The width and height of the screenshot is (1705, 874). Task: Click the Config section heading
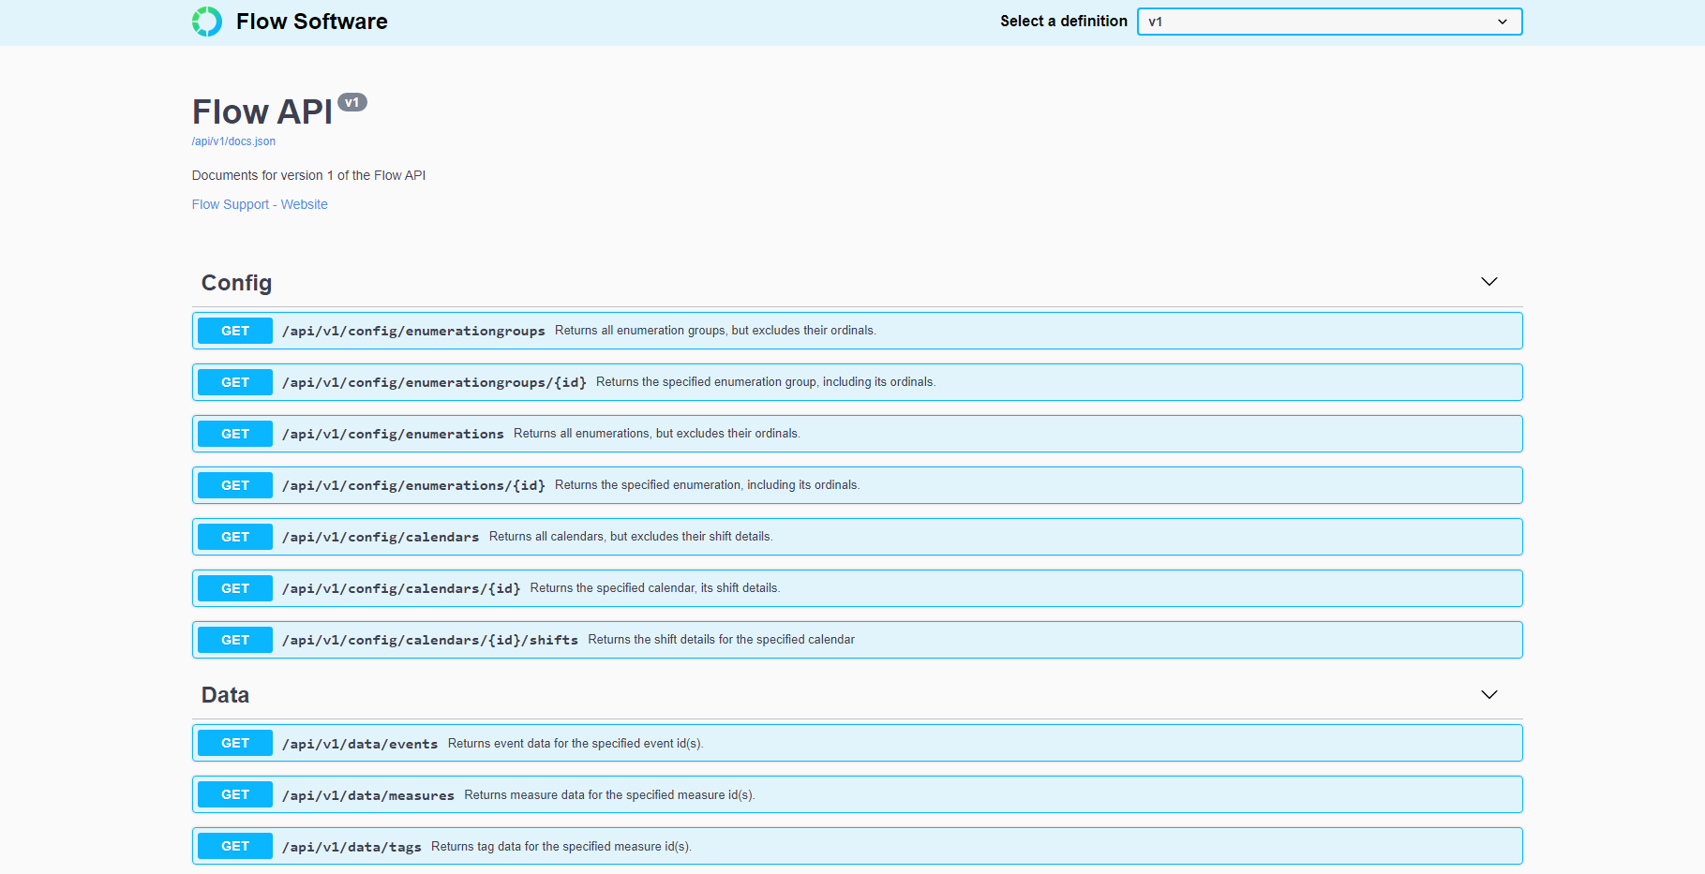click(x=236, y=283)
